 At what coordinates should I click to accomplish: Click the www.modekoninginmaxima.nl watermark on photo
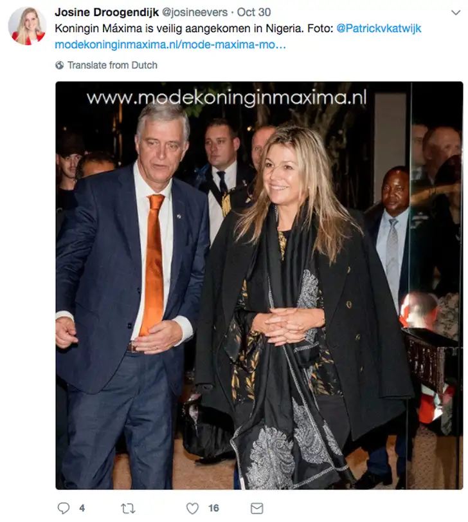click(226, 98)
